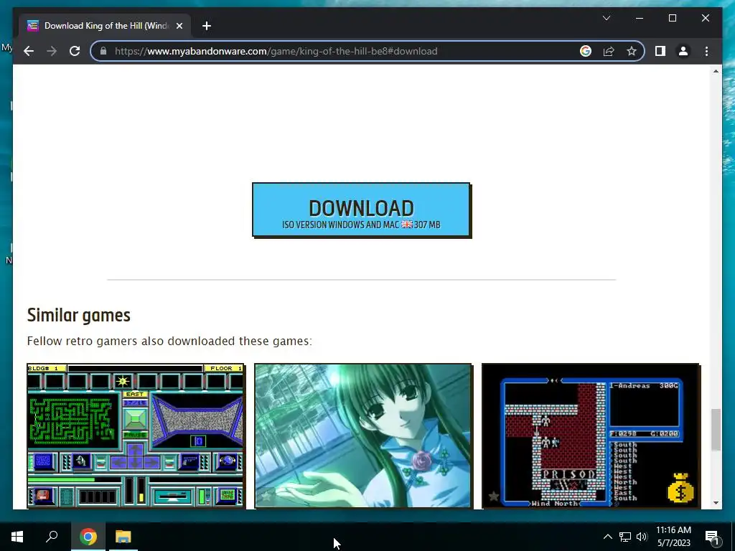Click the scrollbar up arrow
The image size is (735, 551).
click(x=716, y=71)
